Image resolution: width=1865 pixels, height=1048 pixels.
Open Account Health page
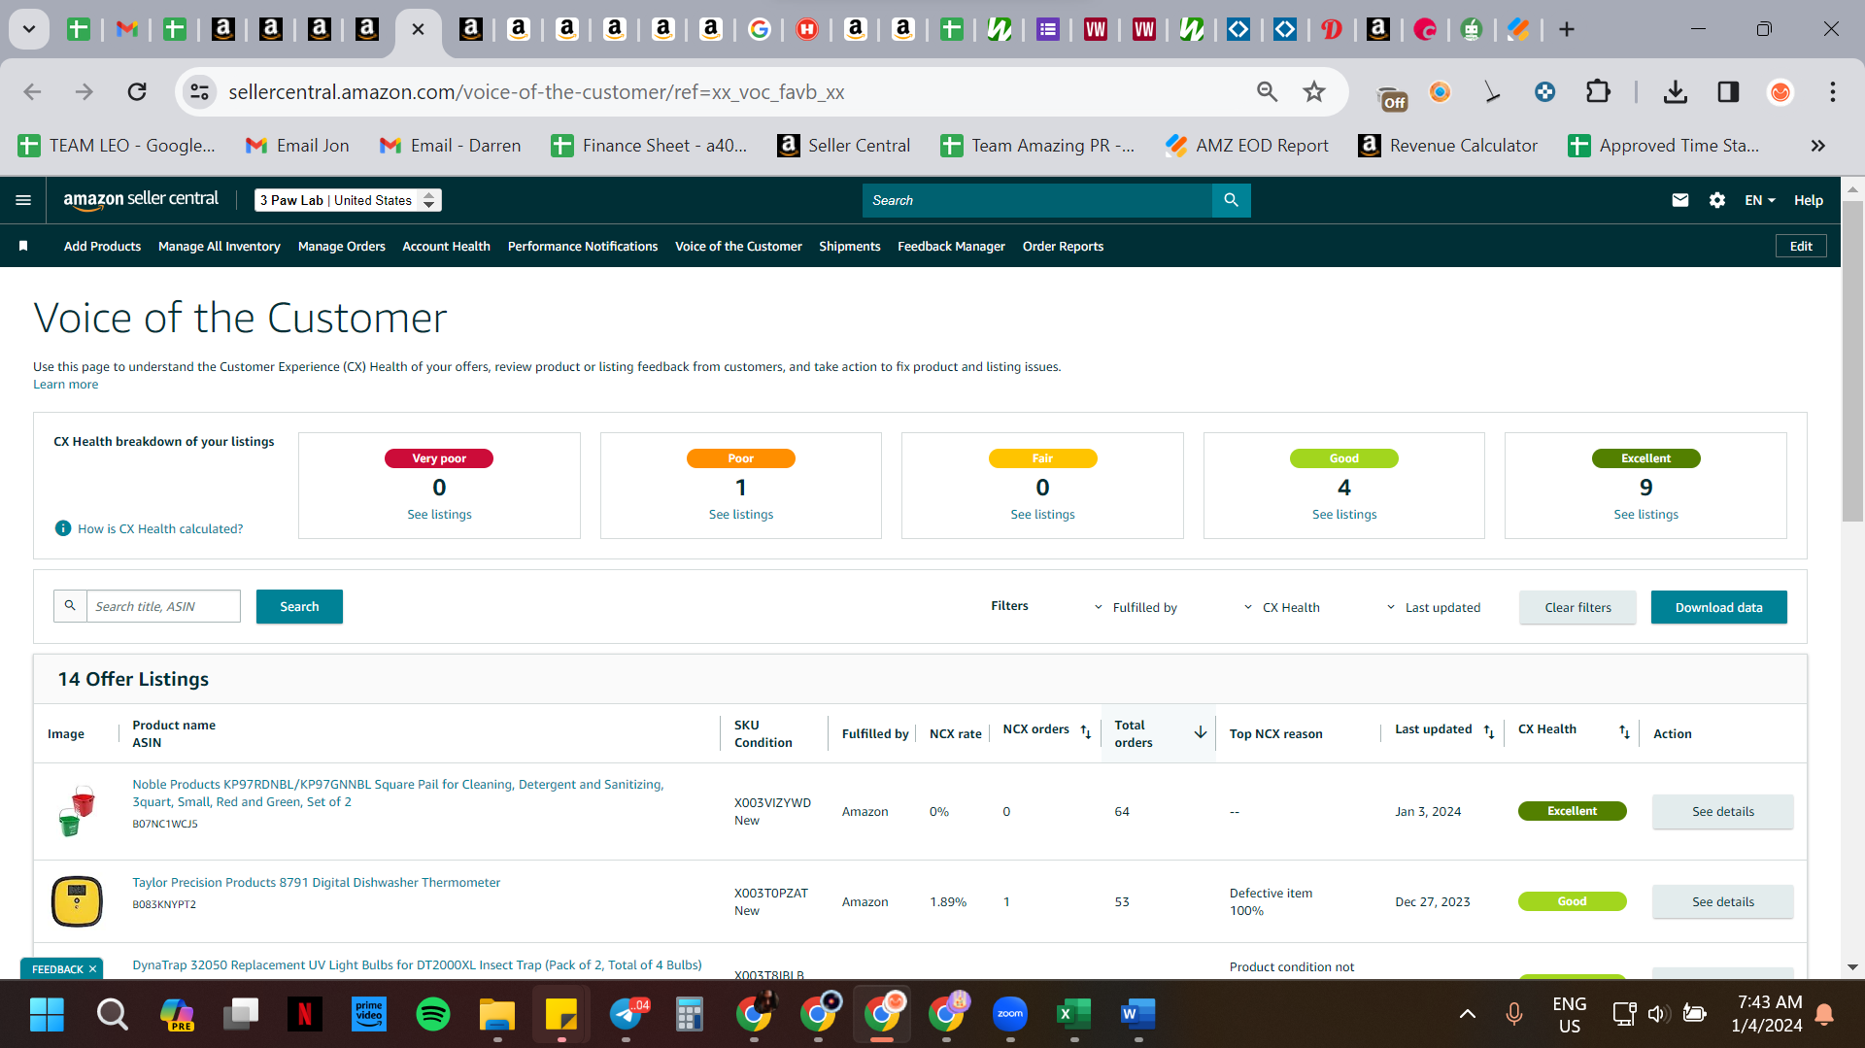point(446,247)
